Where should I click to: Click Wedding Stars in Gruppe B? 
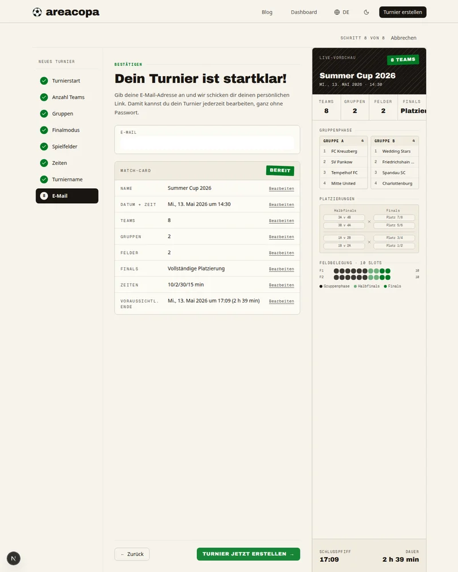396,151
